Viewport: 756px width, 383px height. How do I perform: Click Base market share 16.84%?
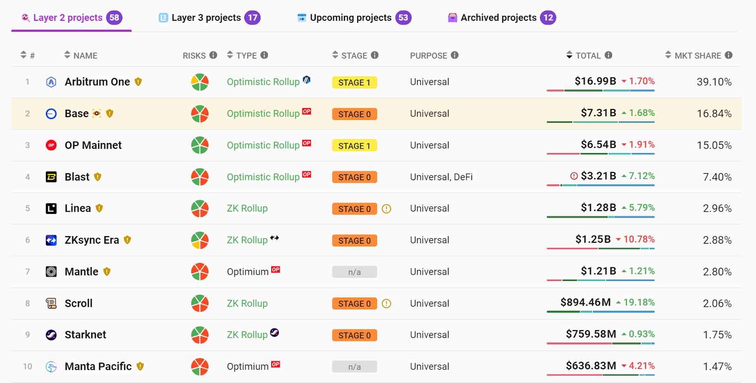(714, 113)
